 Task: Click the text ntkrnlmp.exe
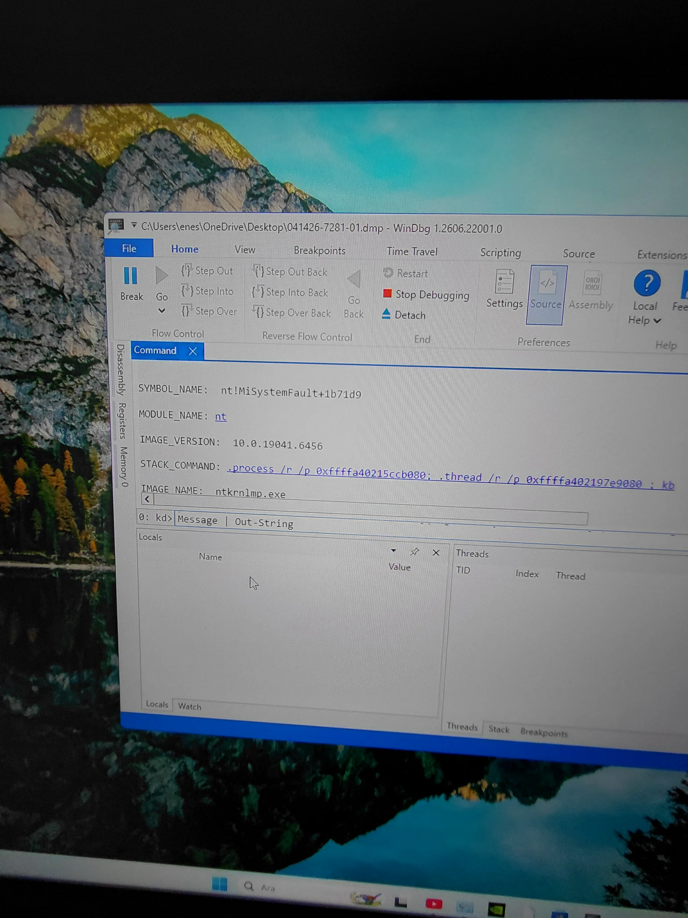[250, 493]
